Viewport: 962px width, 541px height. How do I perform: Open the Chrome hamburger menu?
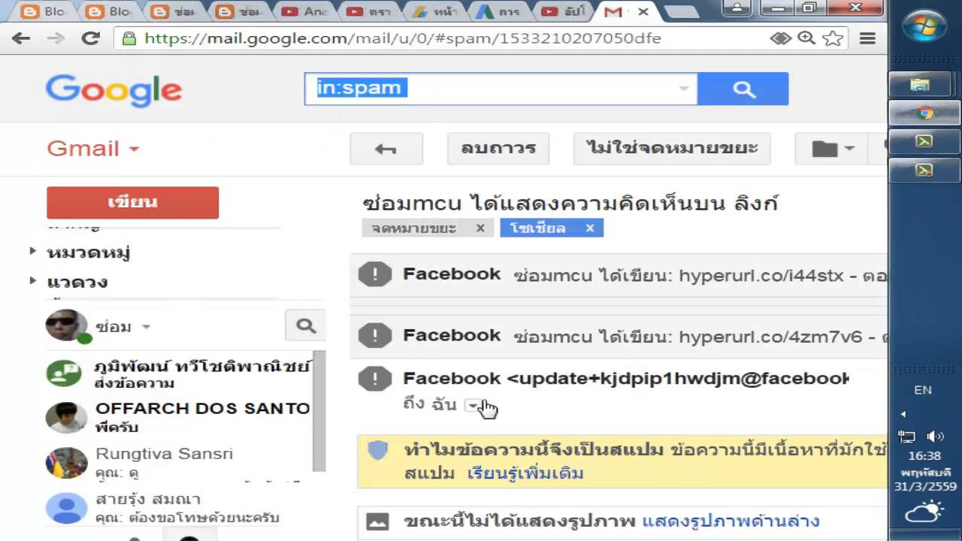click(x=867, y=38)
